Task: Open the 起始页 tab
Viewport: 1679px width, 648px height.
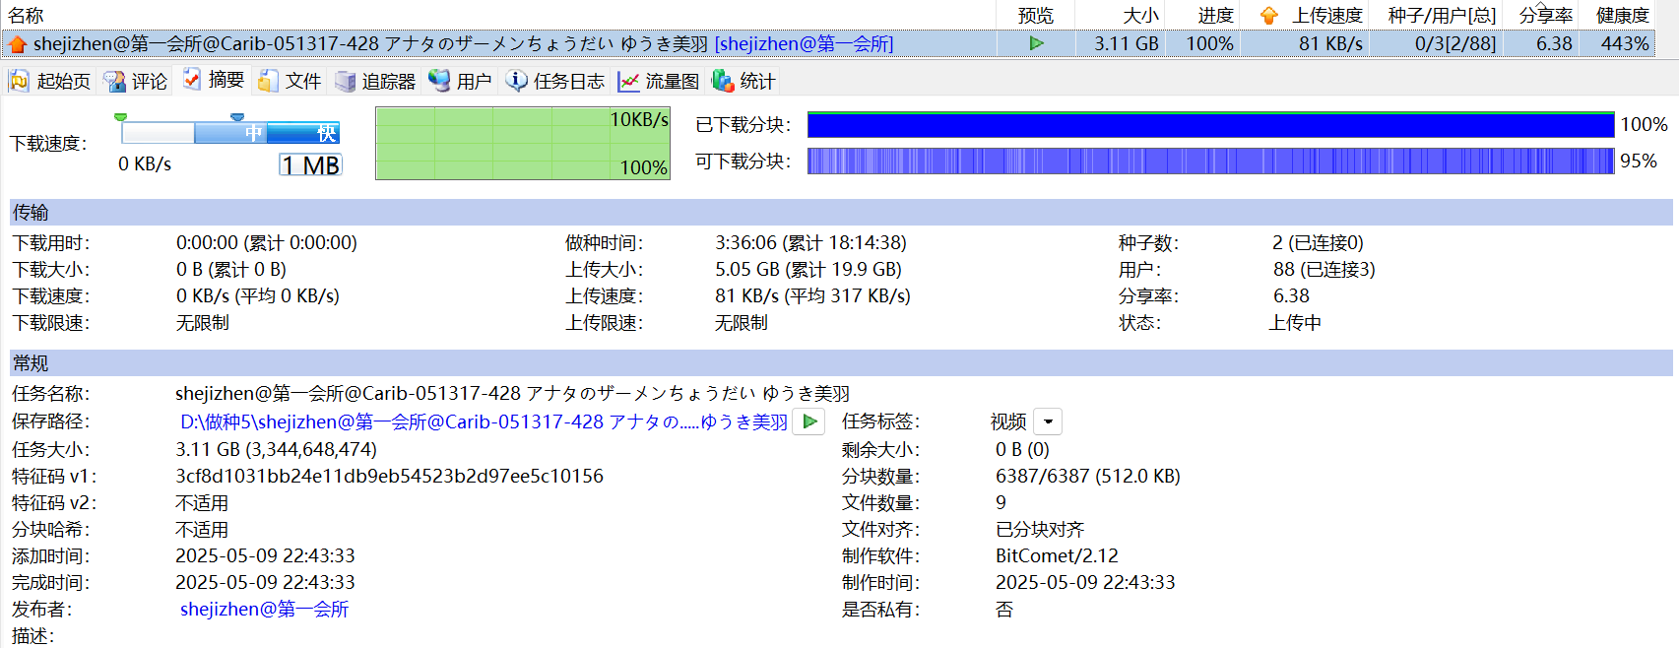Action: click(49, 81)
